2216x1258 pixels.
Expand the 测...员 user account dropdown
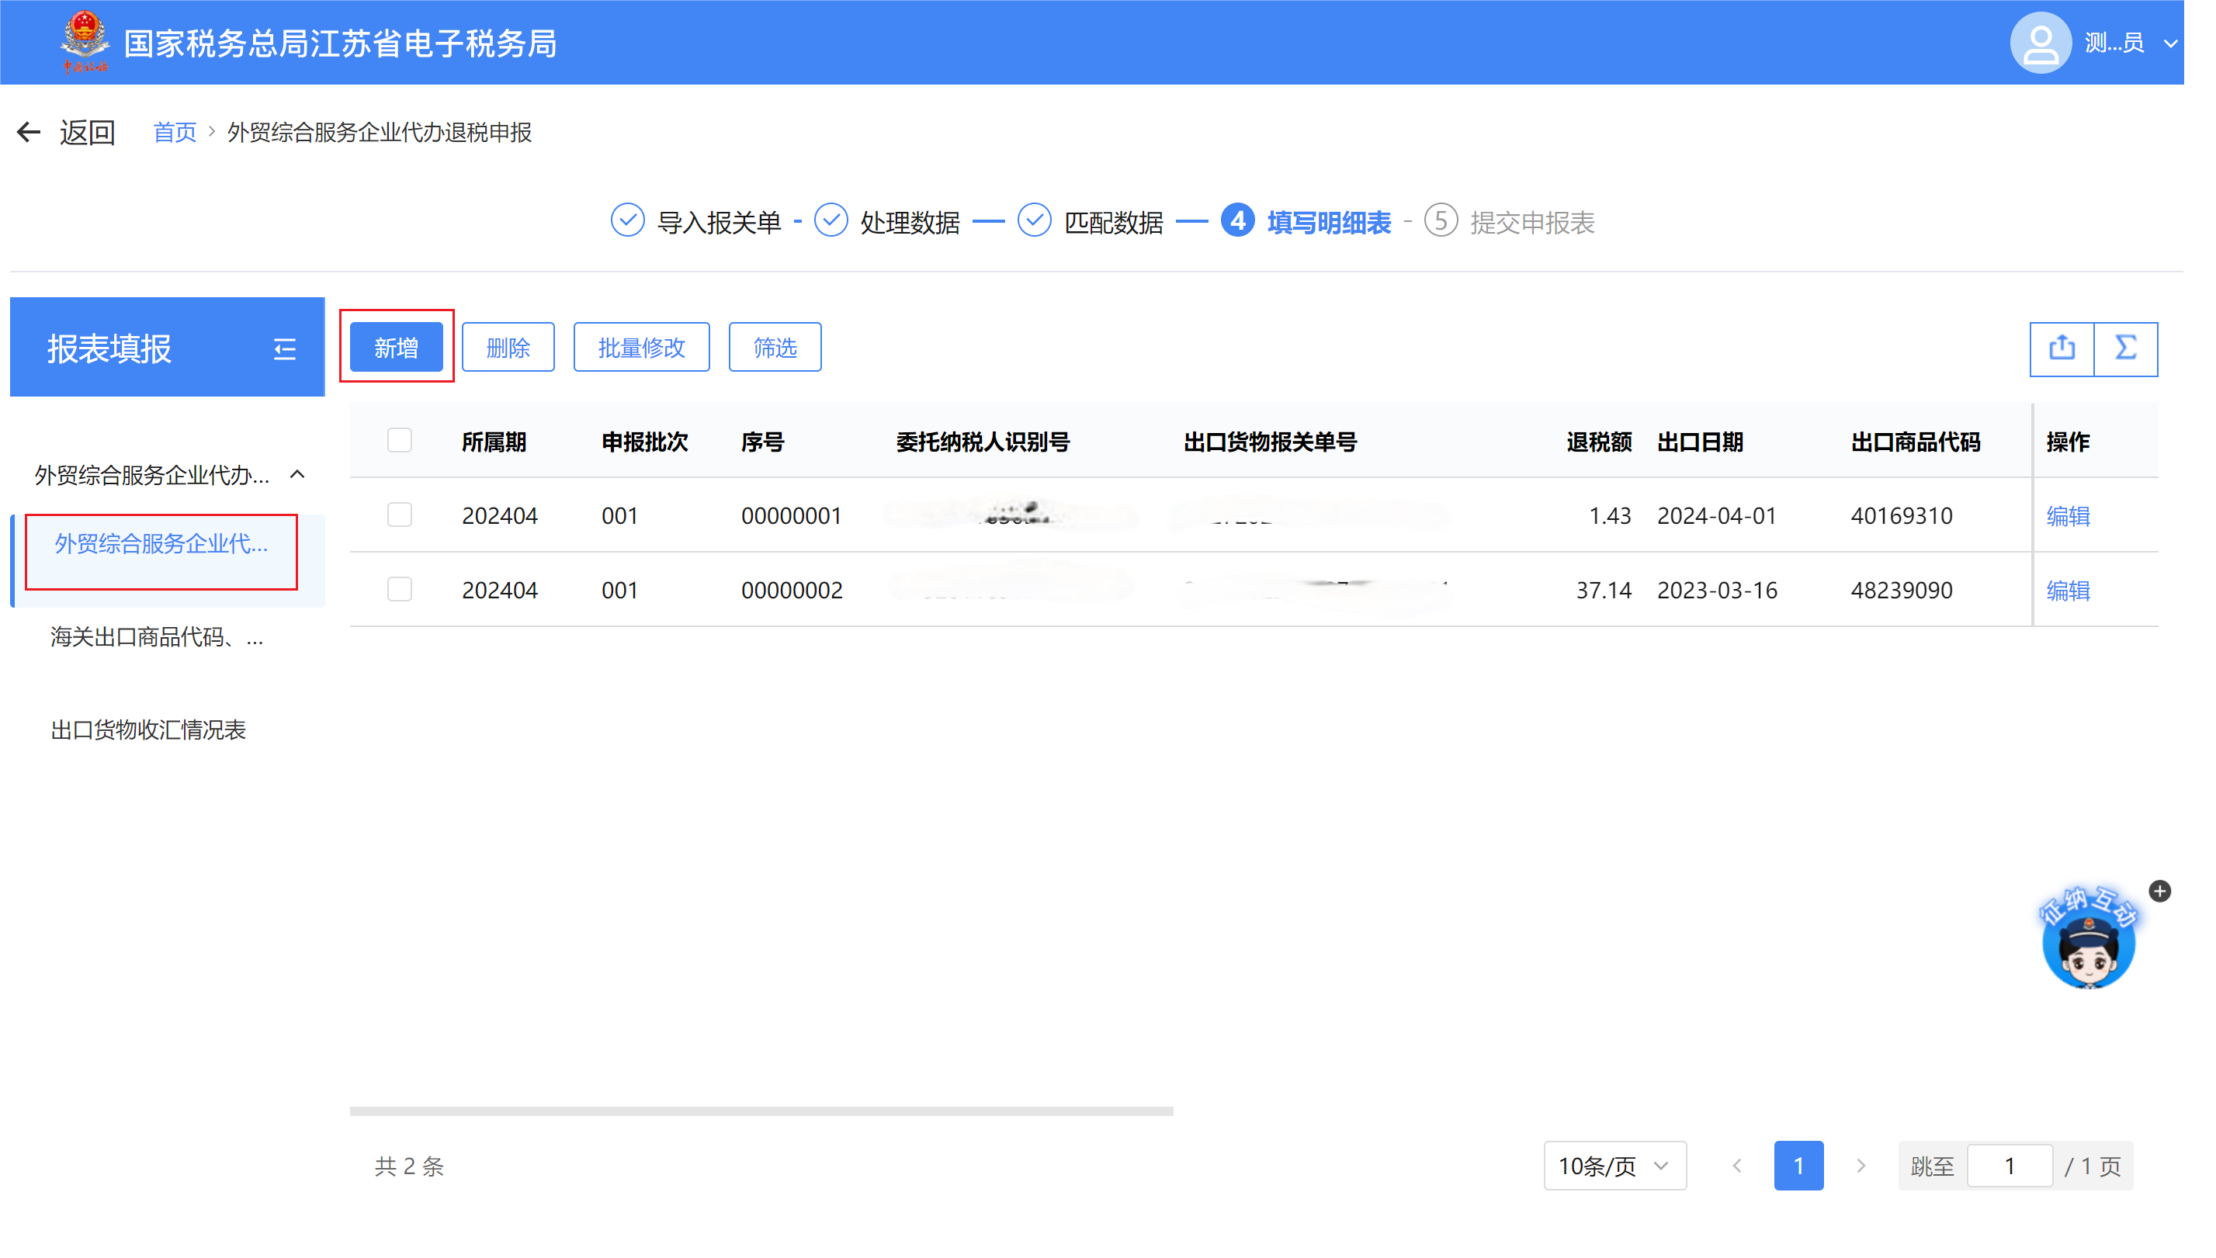(x=2170, y=43)
